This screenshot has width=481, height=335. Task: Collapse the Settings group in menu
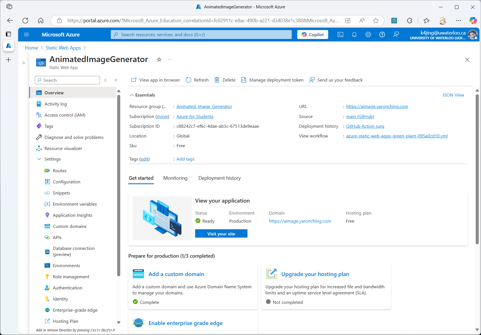[39, 159]
